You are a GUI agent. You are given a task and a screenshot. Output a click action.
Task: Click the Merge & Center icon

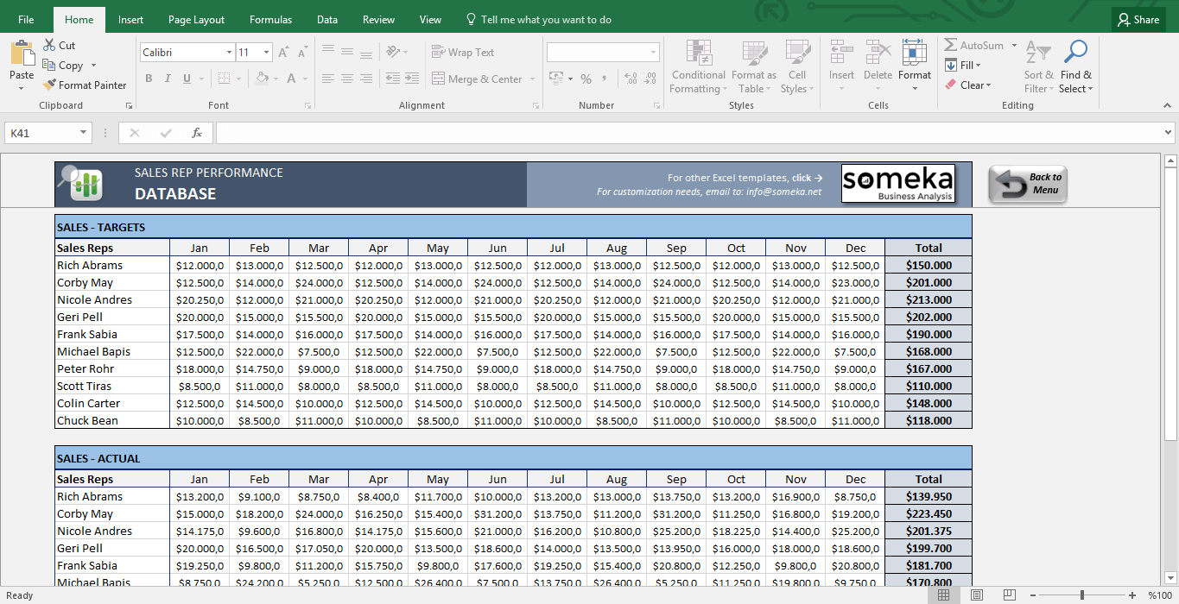click(438, 79)
